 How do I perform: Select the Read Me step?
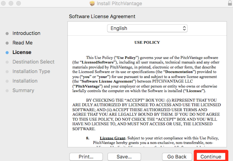[x=22, y=43]
